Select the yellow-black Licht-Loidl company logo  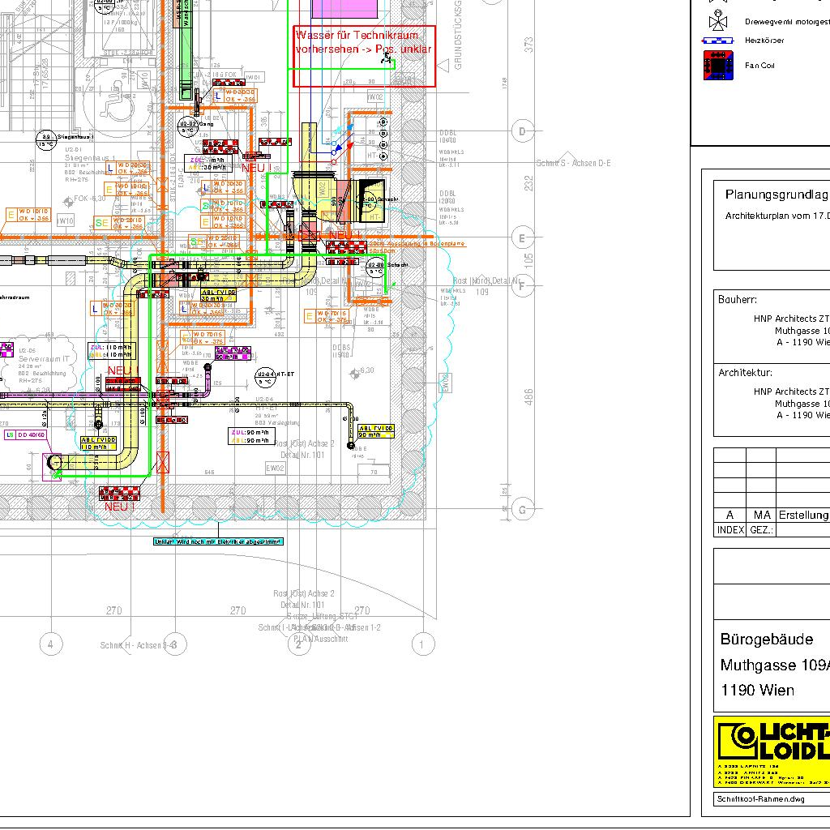click(772, 751)
